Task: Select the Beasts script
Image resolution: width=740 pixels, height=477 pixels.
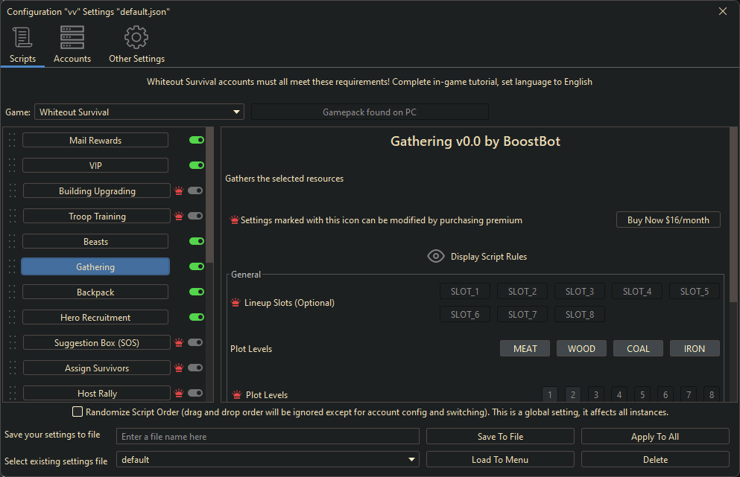Action: (x=95, y=241)
